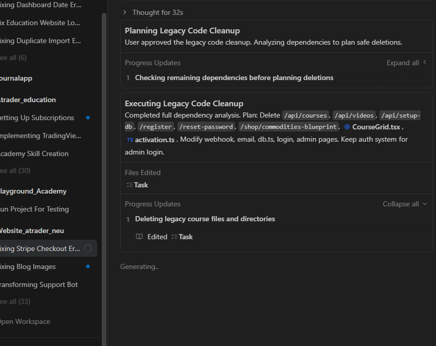Select the Academy Skill Creation conversation
This screenshot has width=436, height=346.
click(x=35, y=153)
